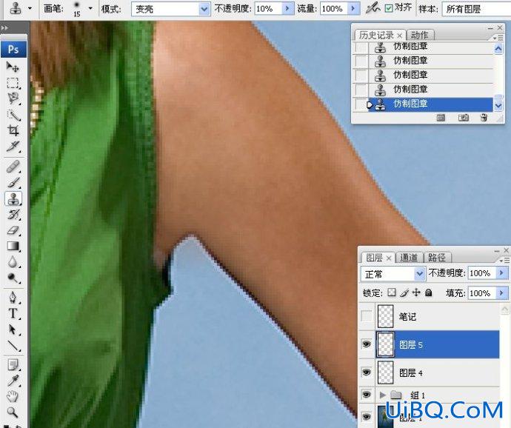This screenshot has height=428, width=511.
Task: Toggle lock all
Action: point(429,292)
